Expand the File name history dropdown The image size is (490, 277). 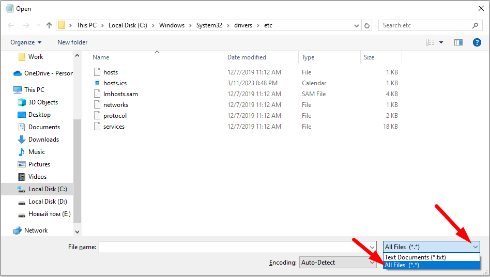[372, 247]
